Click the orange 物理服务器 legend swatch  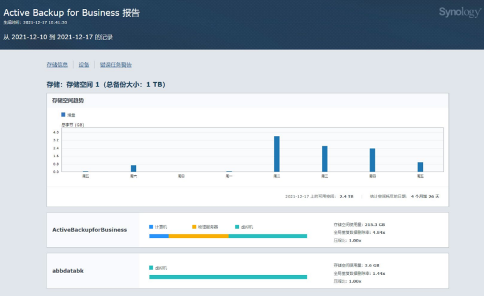(194, 227)
